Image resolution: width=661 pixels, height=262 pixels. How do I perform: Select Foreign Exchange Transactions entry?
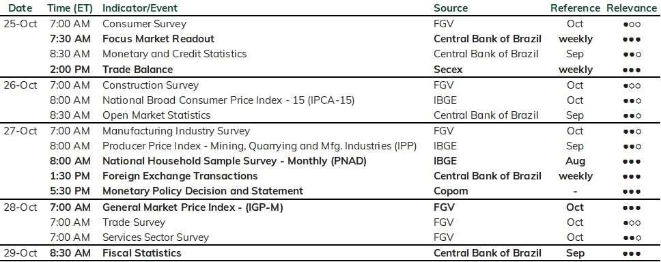click(x=180, y=176)
